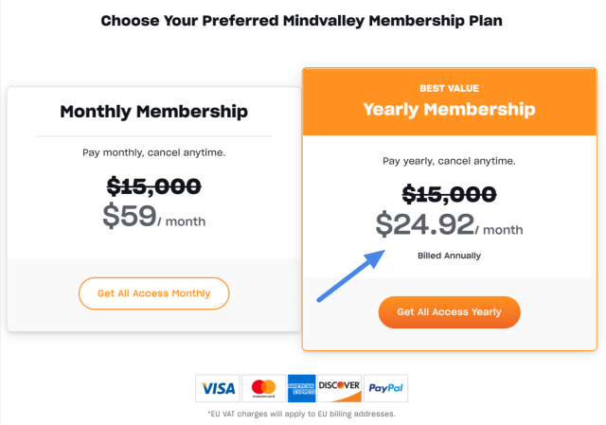Viewport: 606px width, 425px height.
Task: Select the American Express card icon
Action: tap(301, 388)
